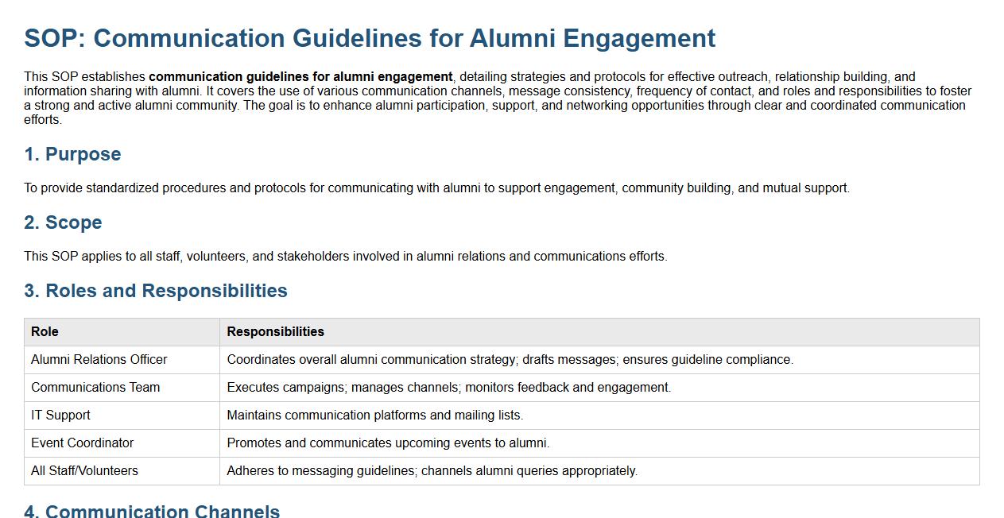Click the "Coordinates overall alumni communication strategy" cell

510,360
